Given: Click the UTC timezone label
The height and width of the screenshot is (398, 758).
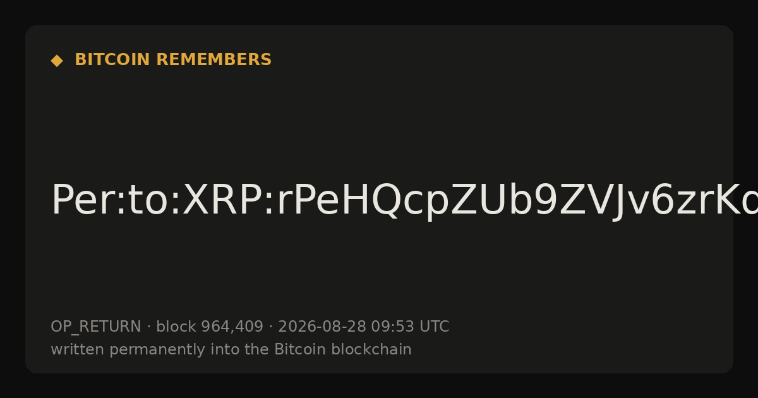Looking at the screenshot, I should pos(433,327).
